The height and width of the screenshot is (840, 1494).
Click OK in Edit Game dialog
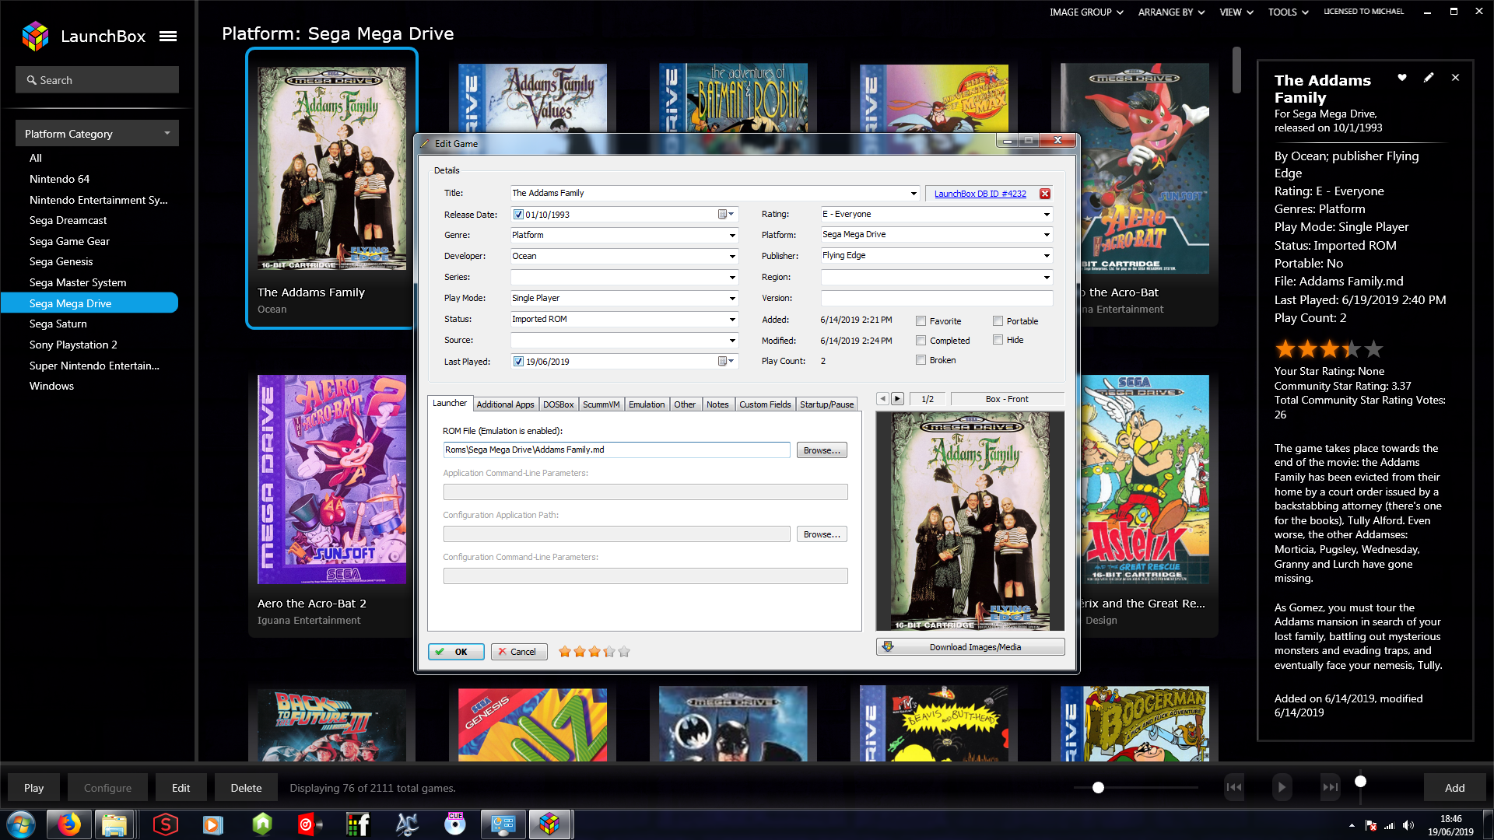tap(456, 652)
